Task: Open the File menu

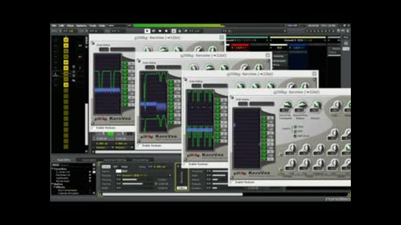Action: (54, 25)
